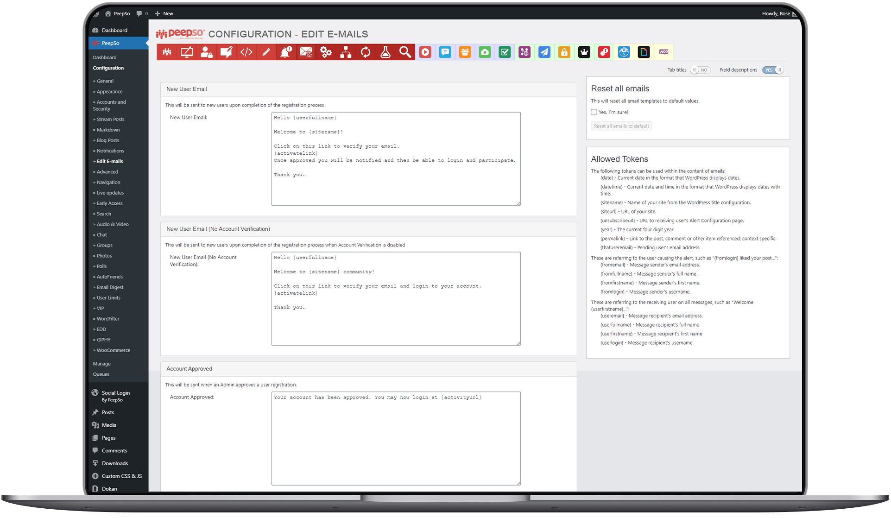This screenshot has width=891, height=518.
Task: Open the Media menu item
Action: [x=109, y=425]
